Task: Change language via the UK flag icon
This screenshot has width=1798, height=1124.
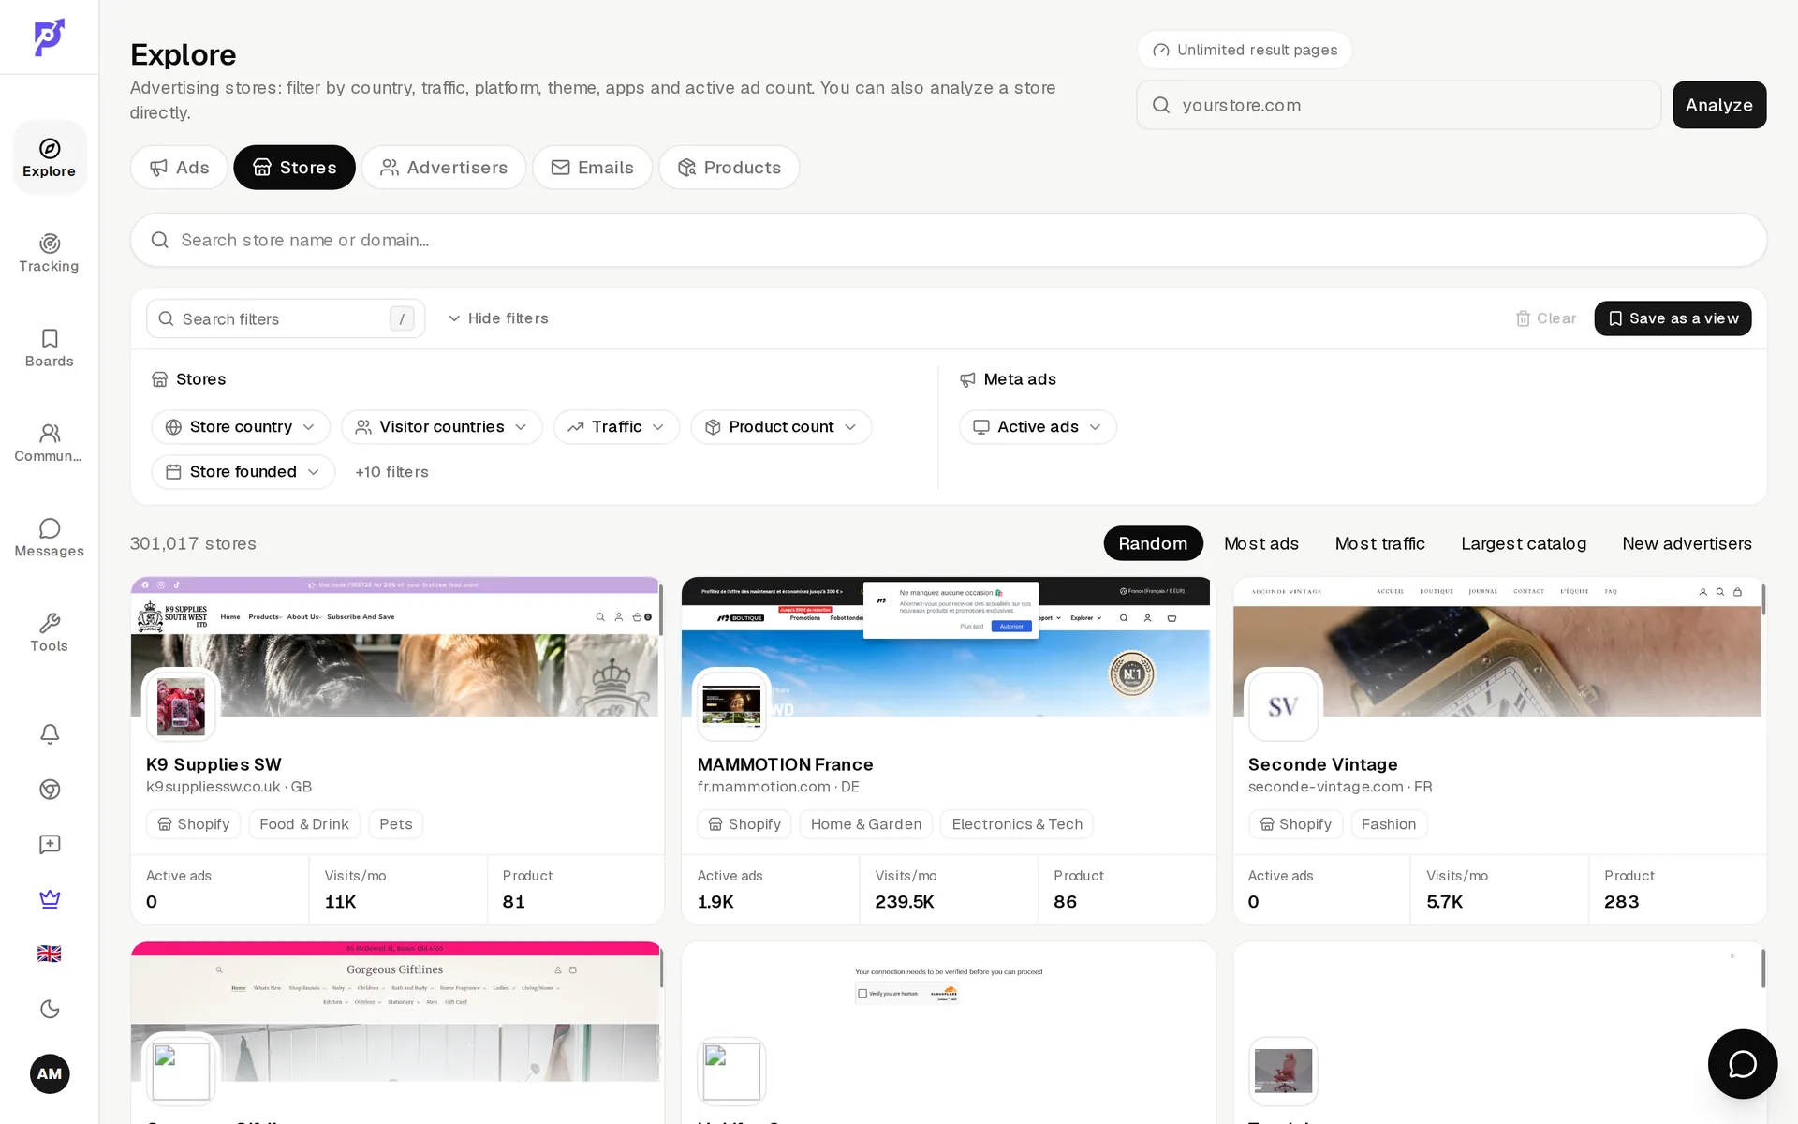Action: click(50, 954)
